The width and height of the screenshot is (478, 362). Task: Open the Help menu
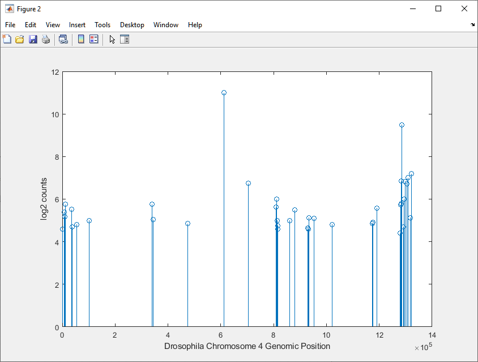(195, 25)
